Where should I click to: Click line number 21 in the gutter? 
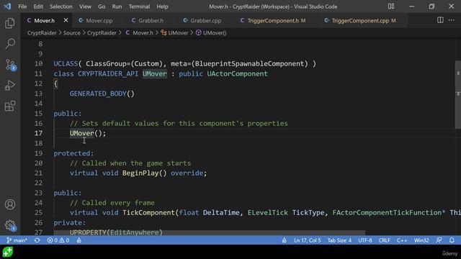38,173
